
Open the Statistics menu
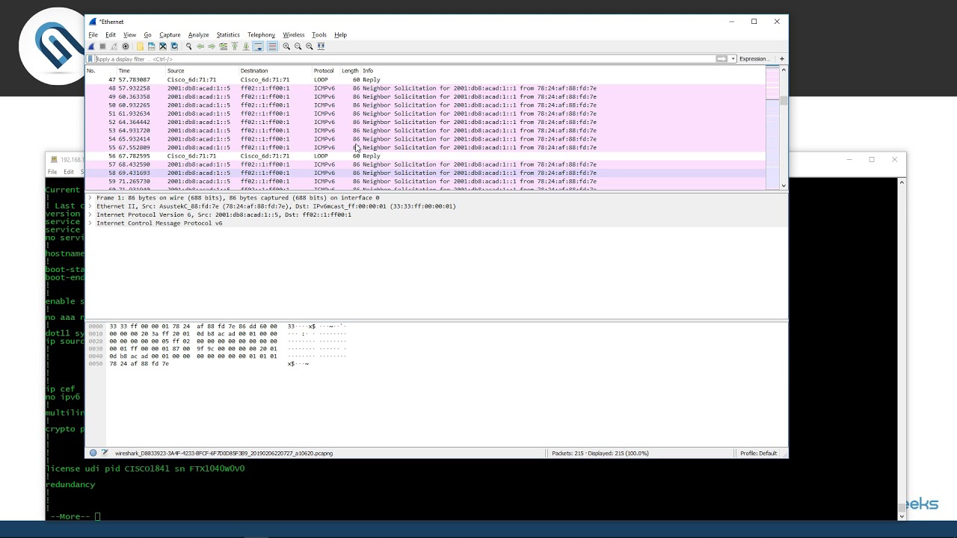pyautogui.click(x=228, y=35)
